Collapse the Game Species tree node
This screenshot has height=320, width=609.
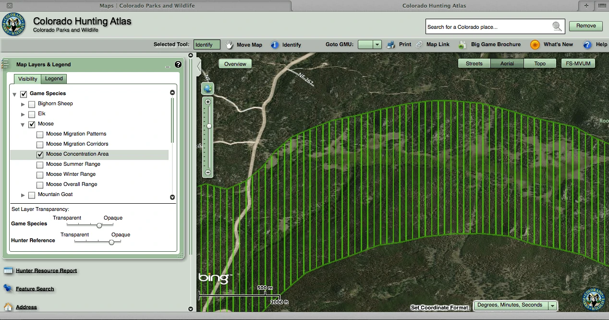click(14, 94)
